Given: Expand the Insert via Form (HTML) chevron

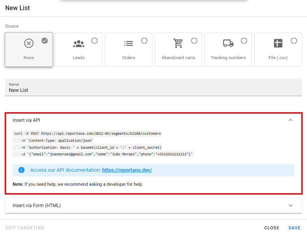Looking at the screenshot, I should (290, 206).
